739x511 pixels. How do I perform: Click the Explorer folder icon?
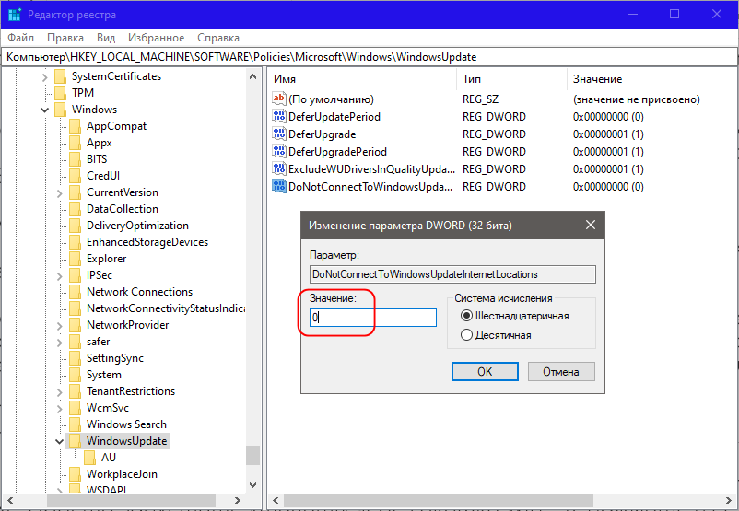tap(75, 259)
